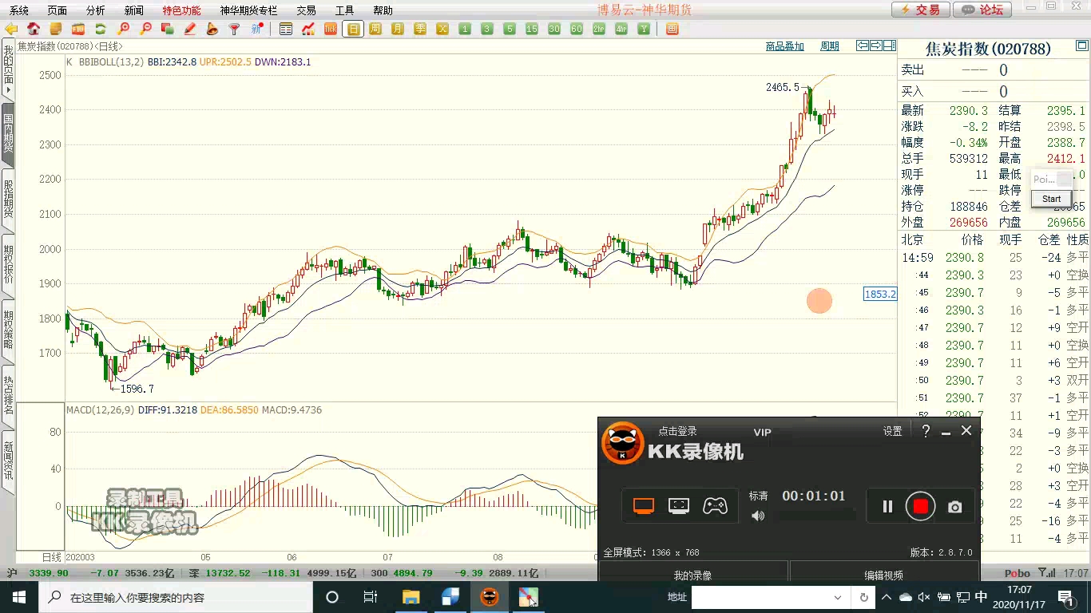This screenshot has width=1091, height=613.
Task: Select weekly 周 period button
Action: [x=375, y=29]
